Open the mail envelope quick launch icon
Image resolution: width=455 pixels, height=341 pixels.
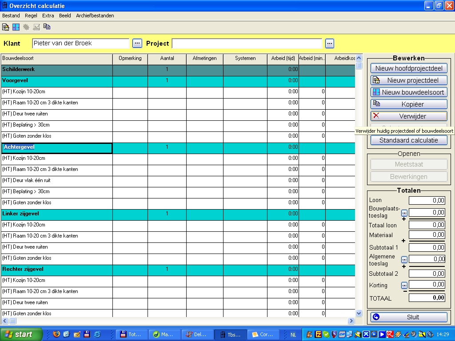tap(77, 334)
